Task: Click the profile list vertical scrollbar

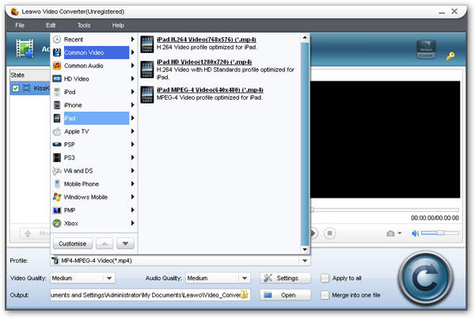Action: pyautogui.click(x=305, y=144)
